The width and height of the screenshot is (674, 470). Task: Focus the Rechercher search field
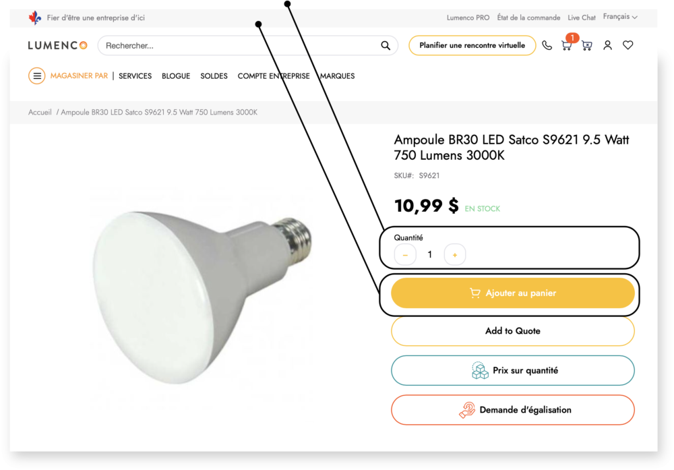point(241,46)
